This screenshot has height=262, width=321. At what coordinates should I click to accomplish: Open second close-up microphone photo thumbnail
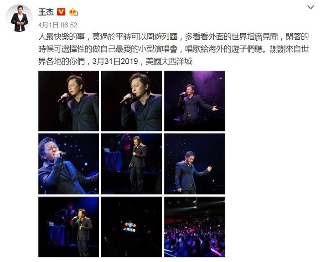(131, 101)
